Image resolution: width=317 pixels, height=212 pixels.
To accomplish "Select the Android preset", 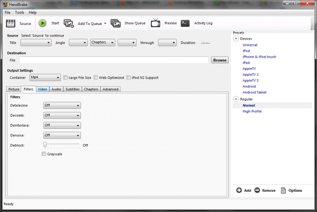I will point(249,86).
